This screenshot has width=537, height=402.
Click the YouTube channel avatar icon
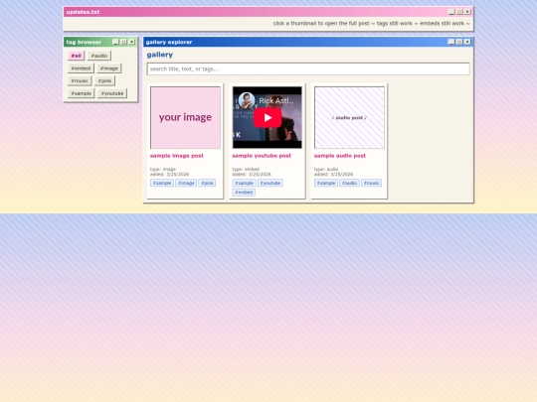coord(247,100)
